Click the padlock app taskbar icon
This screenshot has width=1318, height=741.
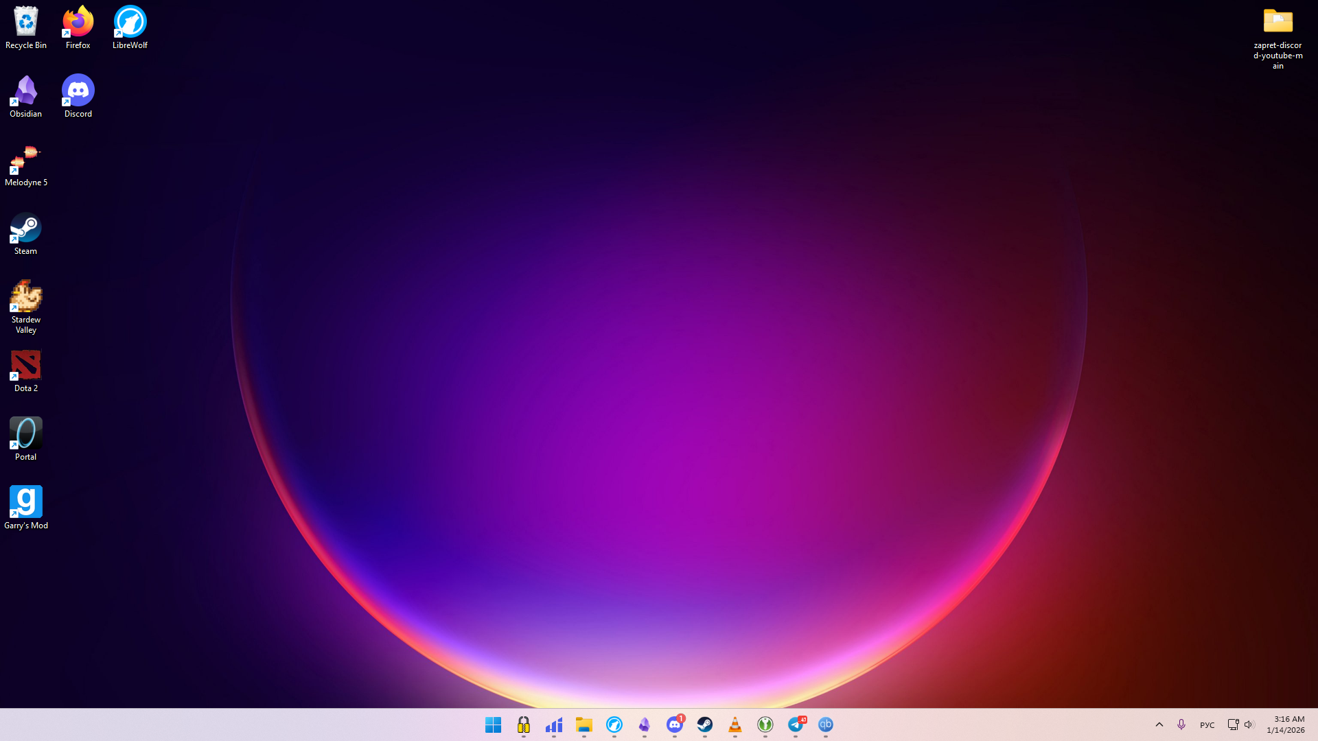pyautogui.click(x=523, y=725)
